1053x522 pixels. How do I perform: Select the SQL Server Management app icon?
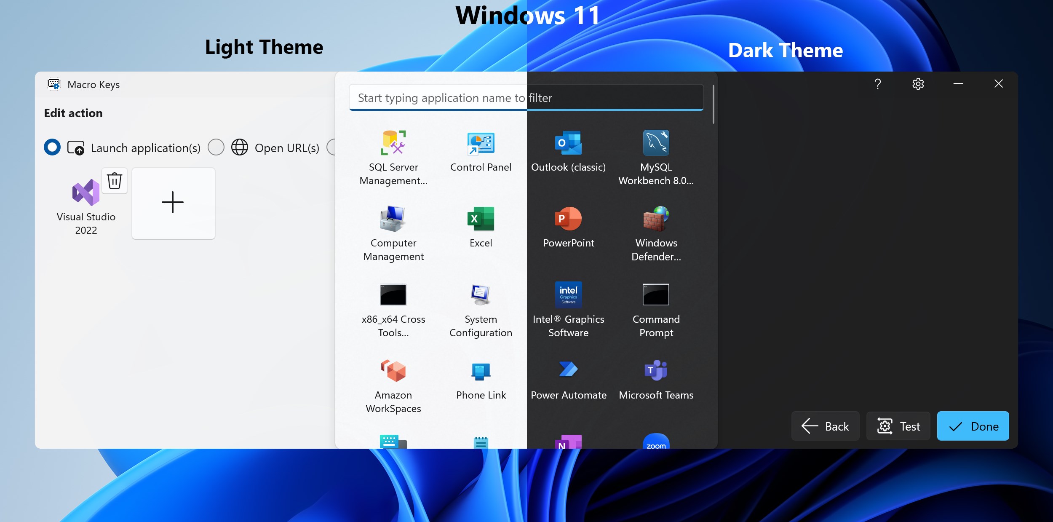(x=393, y=143)
